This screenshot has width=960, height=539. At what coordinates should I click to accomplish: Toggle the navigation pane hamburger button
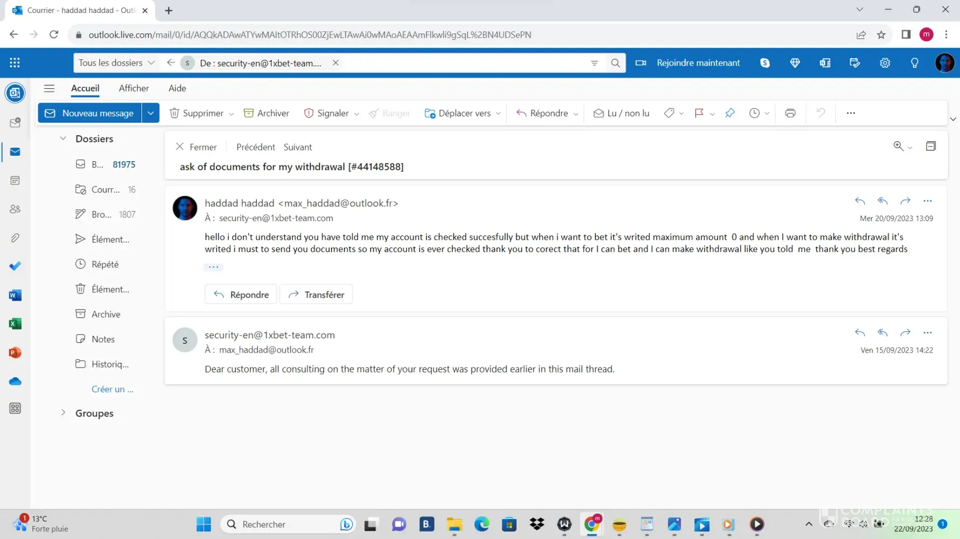coord(49,88)
